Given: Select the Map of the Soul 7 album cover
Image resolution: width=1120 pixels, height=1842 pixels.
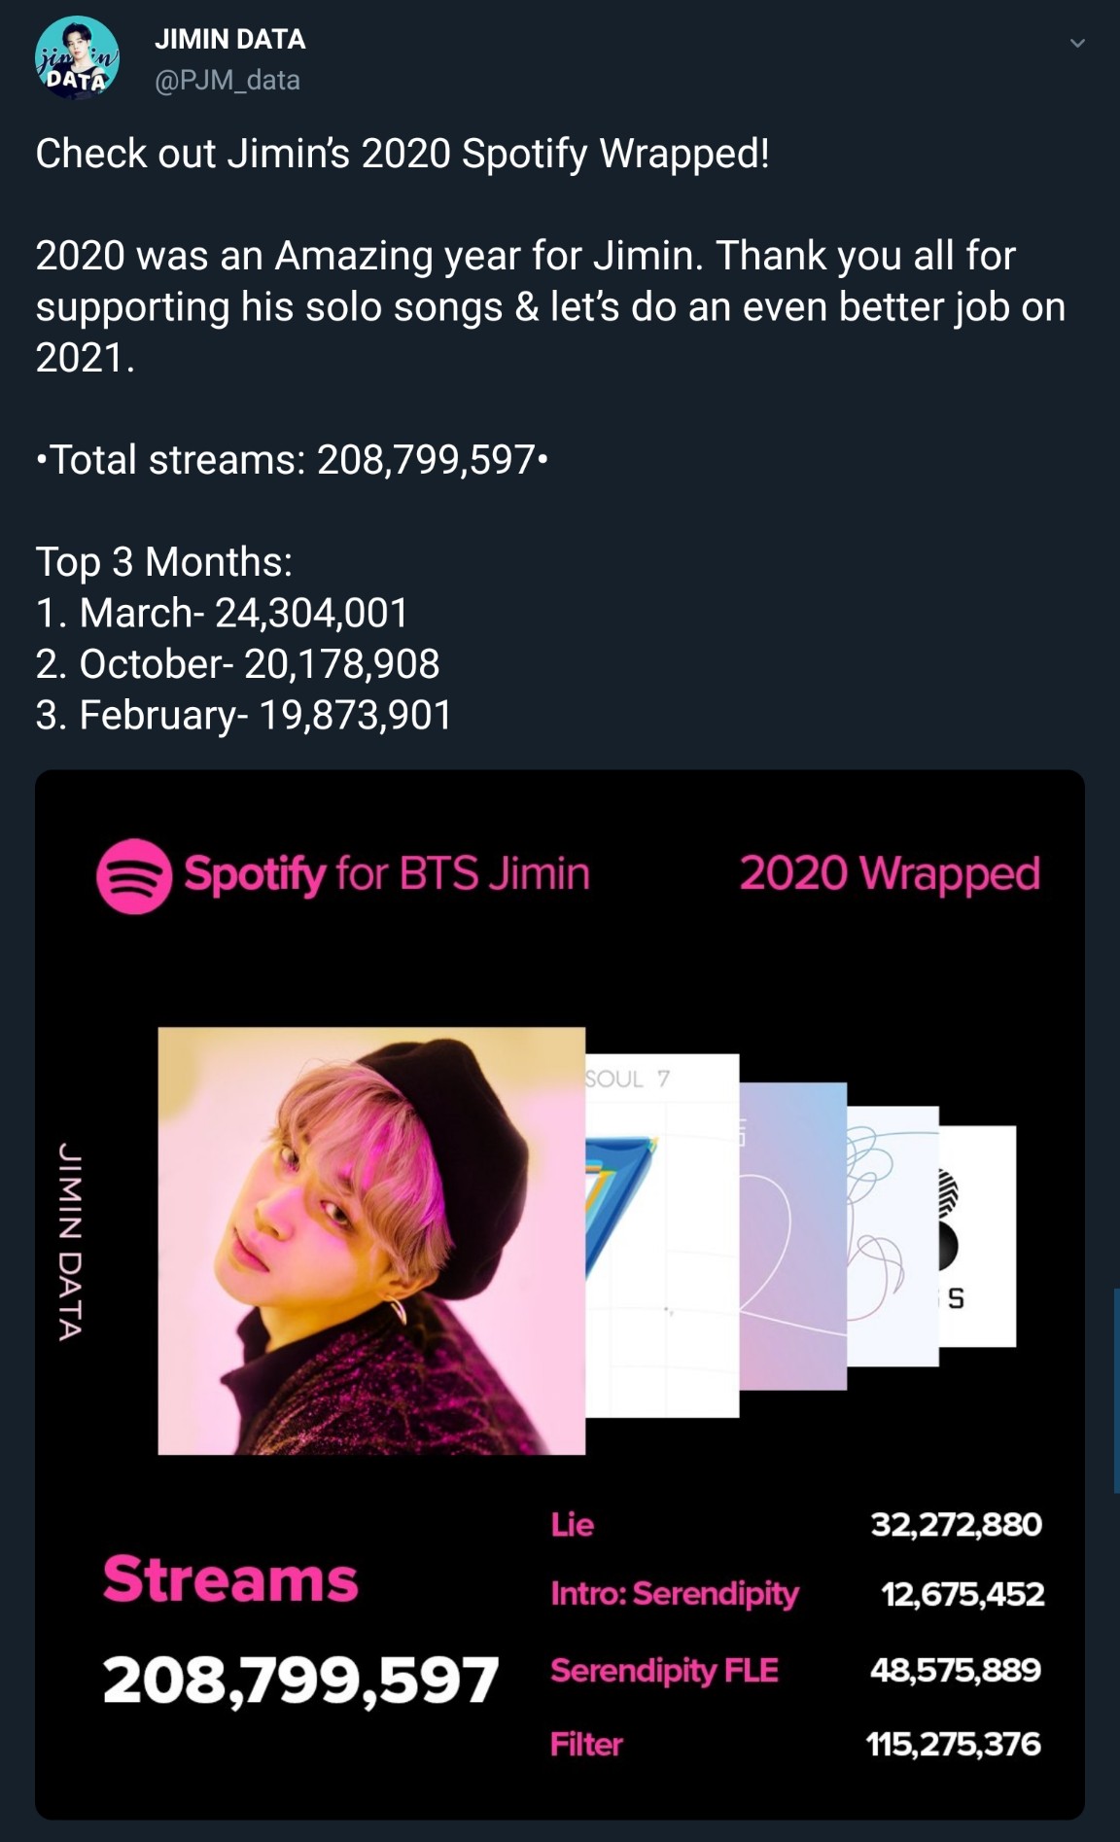Looking at the screenshot, I should pos(661,1235).
